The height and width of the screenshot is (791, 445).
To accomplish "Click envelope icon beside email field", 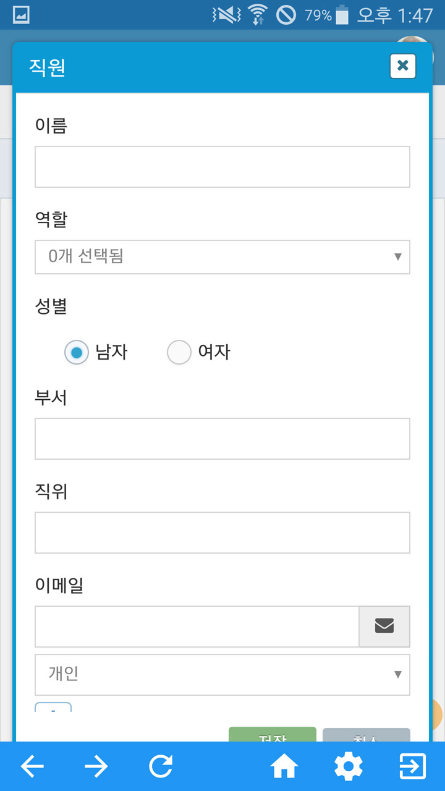I will click(384, 627).
